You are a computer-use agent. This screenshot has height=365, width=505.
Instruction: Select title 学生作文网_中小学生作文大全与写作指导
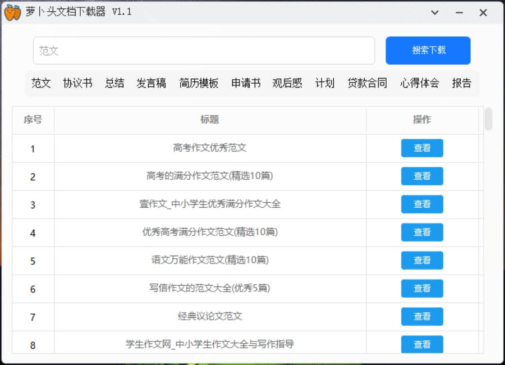210,344
